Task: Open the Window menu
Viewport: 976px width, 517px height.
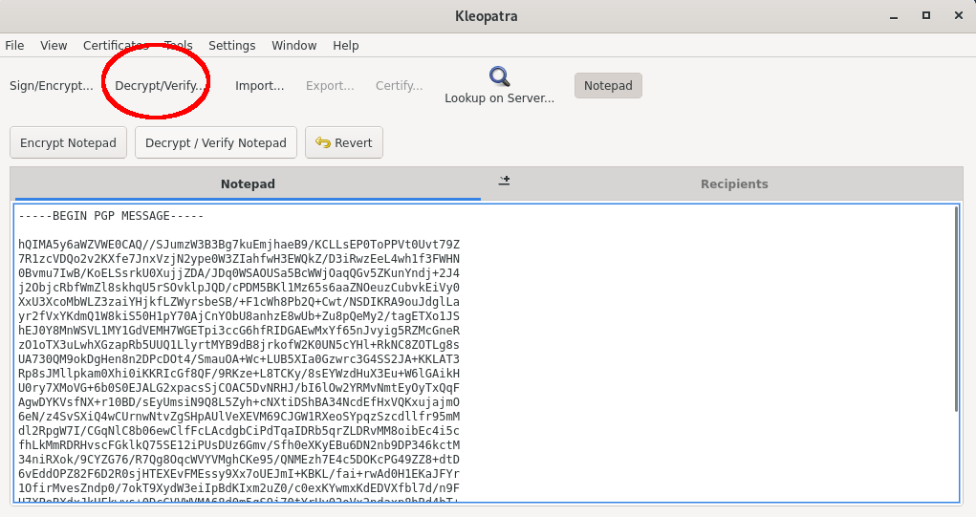Action: point(294,46)
